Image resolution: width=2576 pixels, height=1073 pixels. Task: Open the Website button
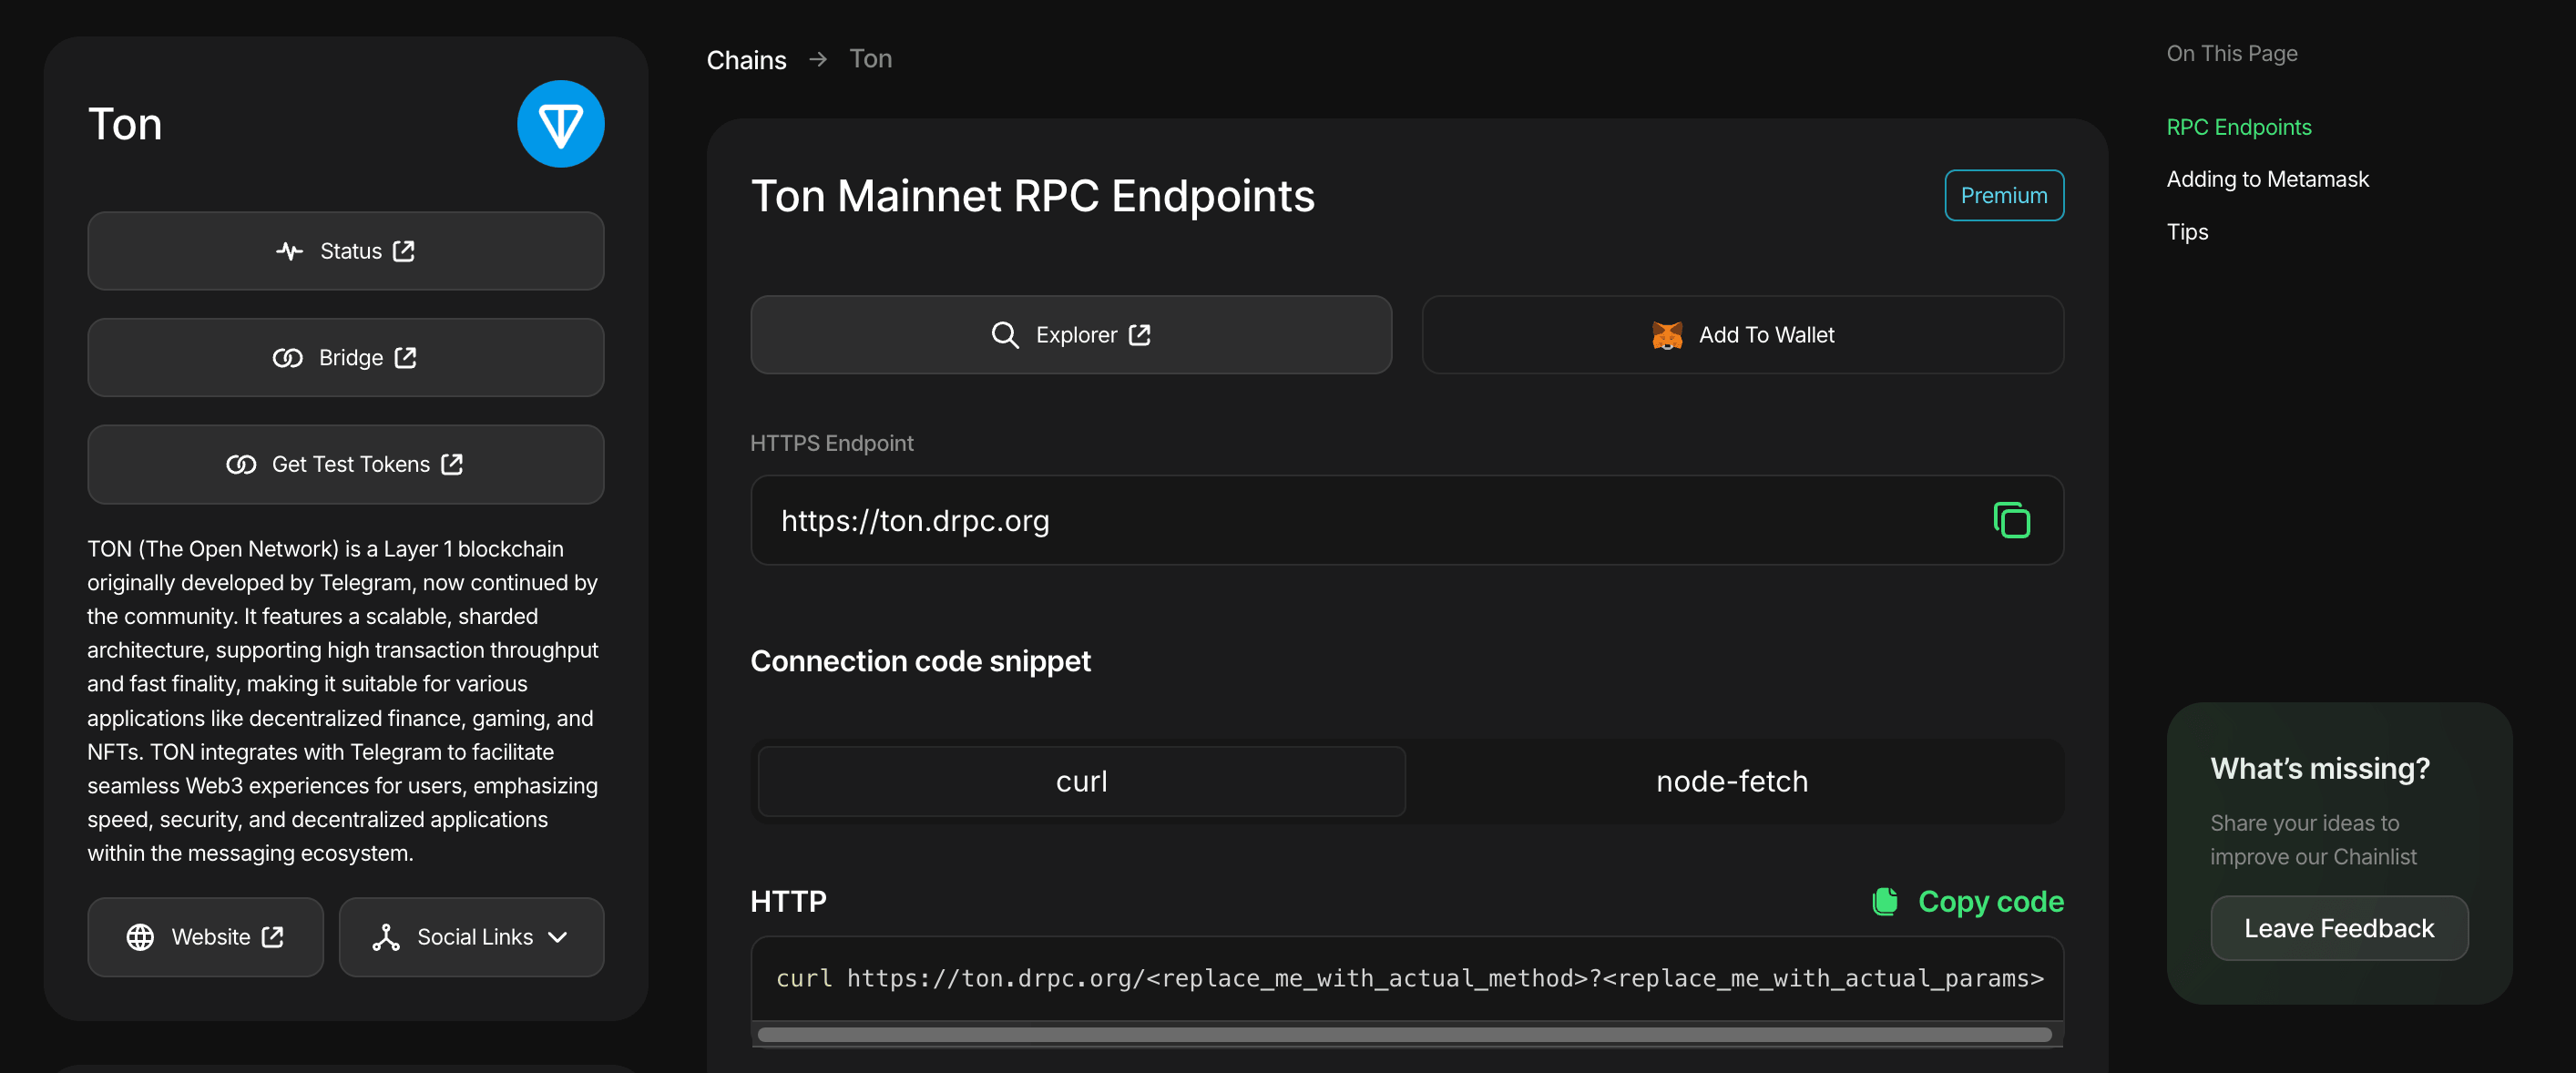pos(205,937)
